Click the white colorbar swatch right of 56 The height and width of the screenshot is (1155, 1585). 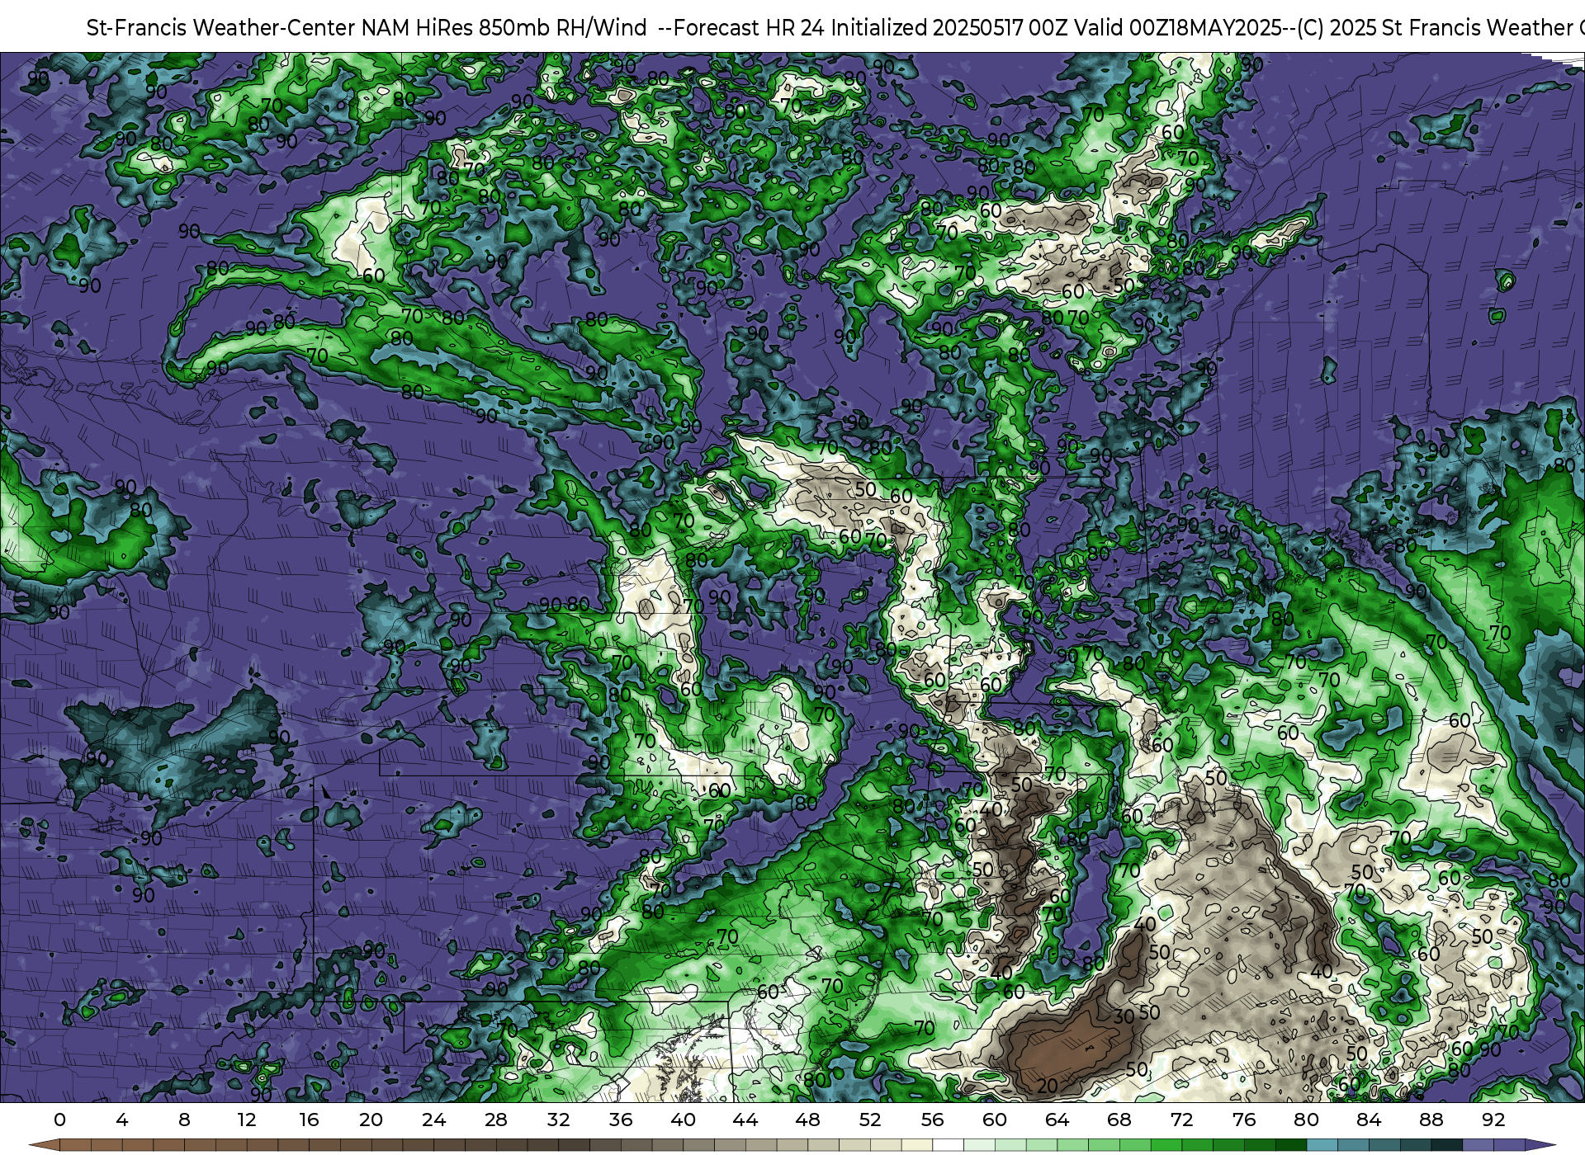point(948,1145)
